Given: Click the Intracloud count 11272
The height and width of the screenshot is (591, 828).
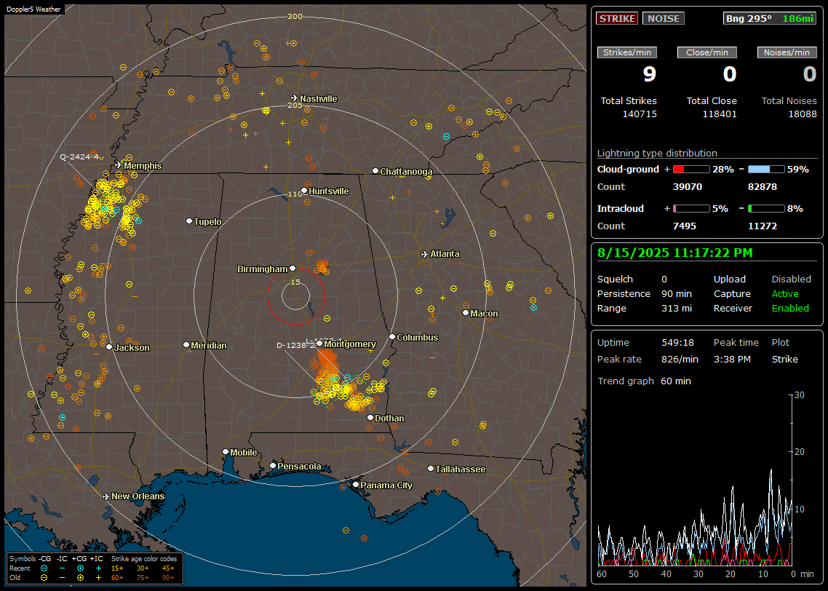Looking at the screenshot, I should point(763,226).
